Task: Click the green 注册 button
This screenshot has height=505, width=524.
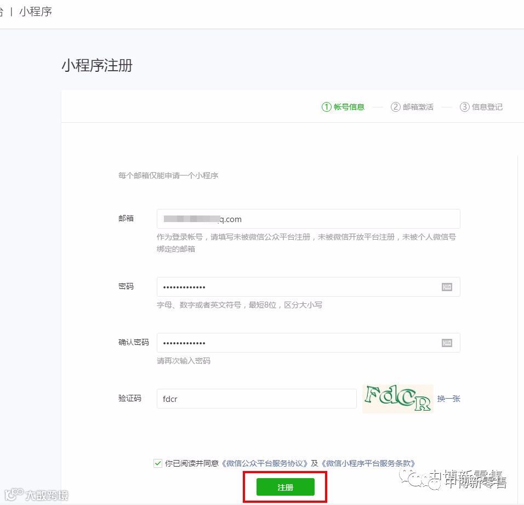Action: (x=285, y=487)
